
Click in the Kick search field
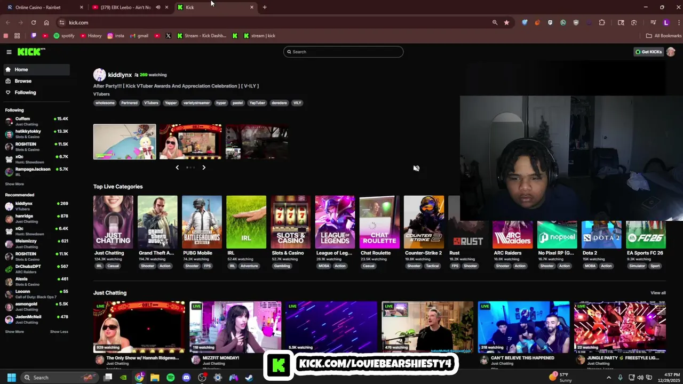pos(343,52)
